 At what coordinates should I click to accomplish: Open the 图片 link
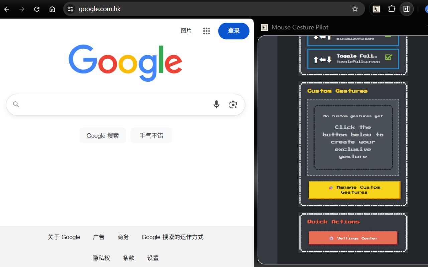186,31
